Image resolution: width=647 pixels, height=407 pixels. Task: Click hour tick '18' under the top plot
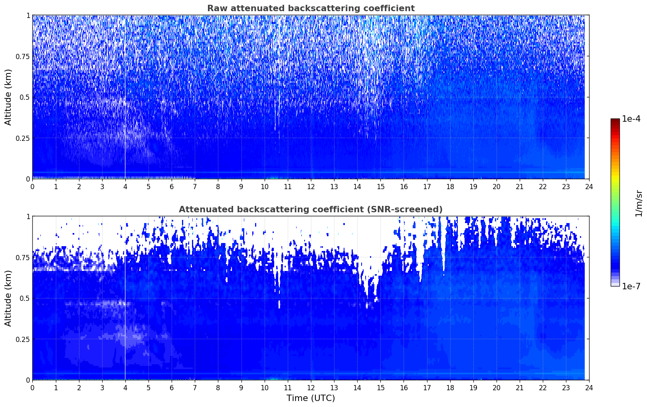(450, 186)
